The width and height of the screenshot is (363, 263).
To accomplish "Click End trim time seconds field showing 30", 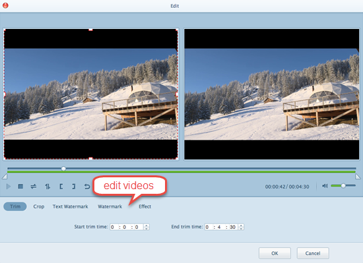I will coord(233,227).
